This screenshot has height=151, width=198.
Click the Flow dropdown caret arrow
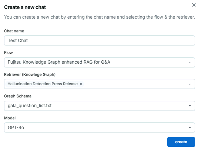tap(189, 62)
